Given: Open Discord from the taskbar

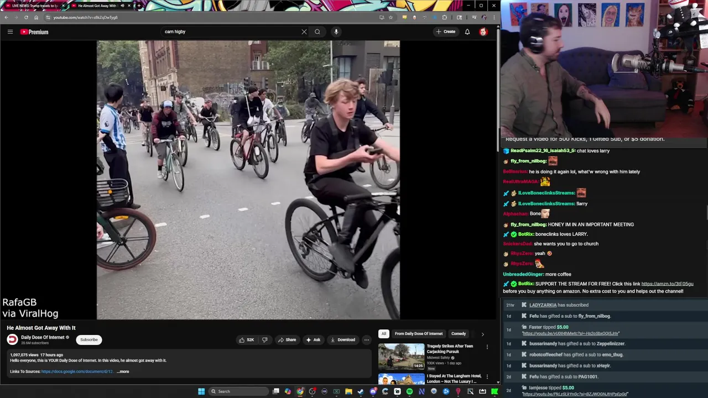Looking at the screenshot, I should (373, 391).
